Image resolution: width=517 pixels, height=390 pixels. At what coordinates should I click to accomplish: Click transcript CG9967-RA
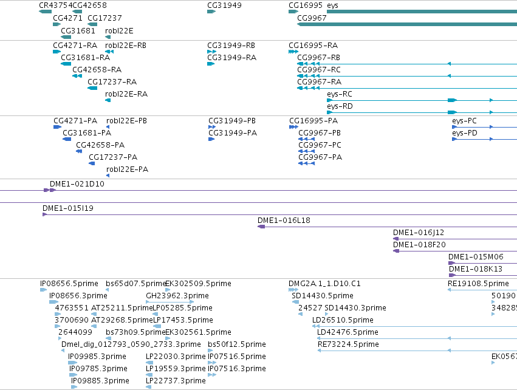point(319,82)
